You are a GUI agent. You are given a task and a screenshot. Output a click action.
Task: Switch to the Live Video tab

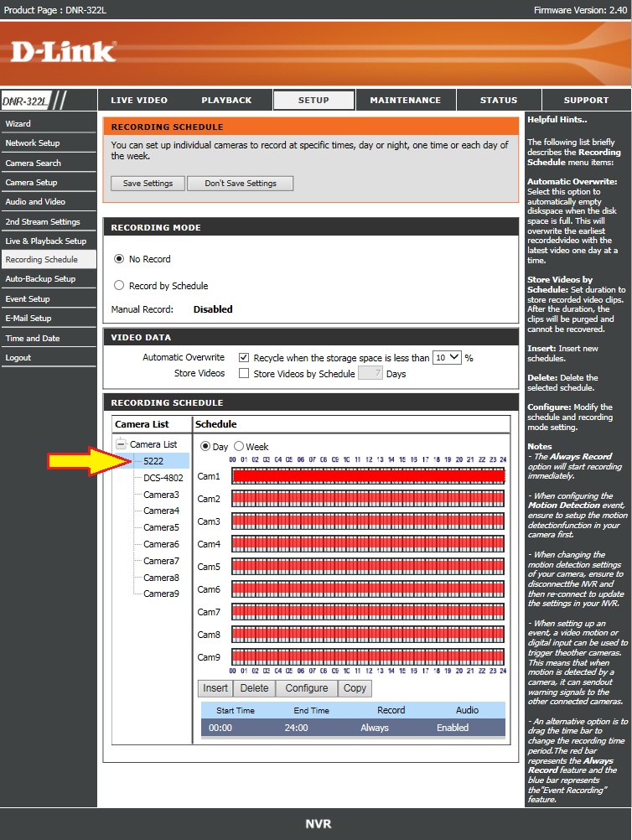coord(139,100)
